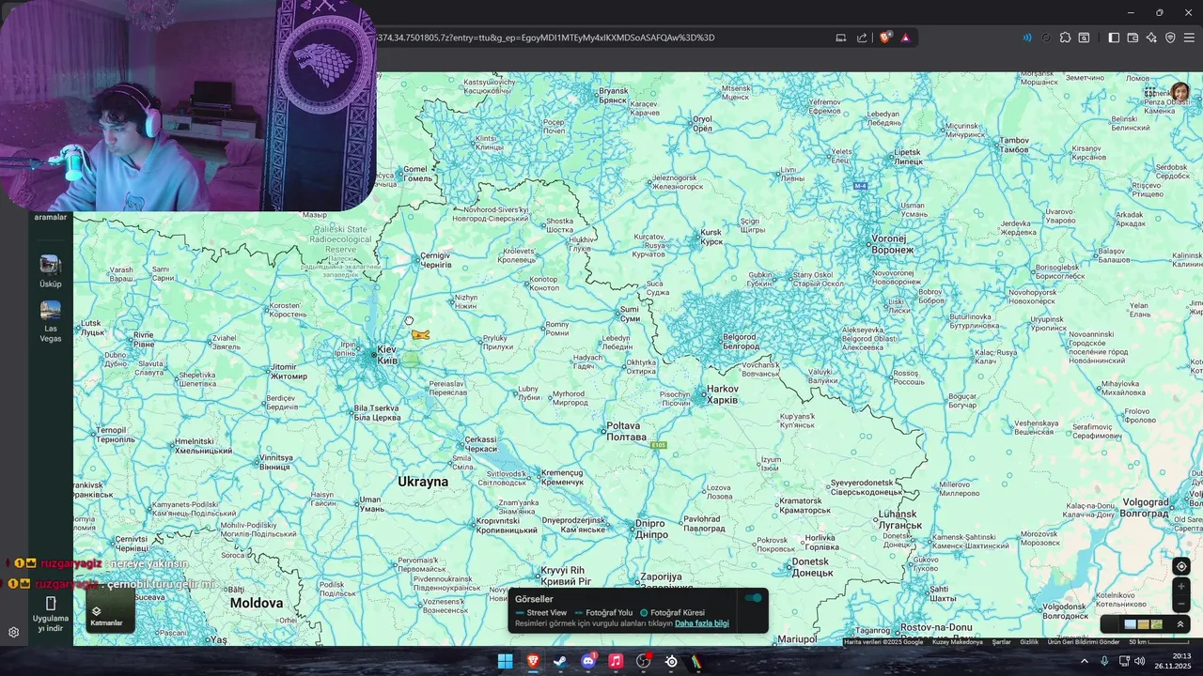Click the Şartlar link in map footer

[x=1002, y=642]
